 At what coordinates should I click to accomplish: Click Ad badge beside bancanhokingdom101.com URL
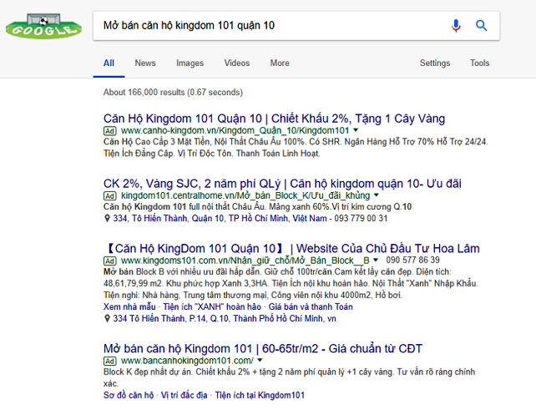coord(109,361)
